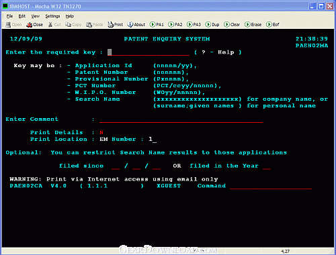
Task: Close the Mocha TN3270 window
Action: coord(330,6)
